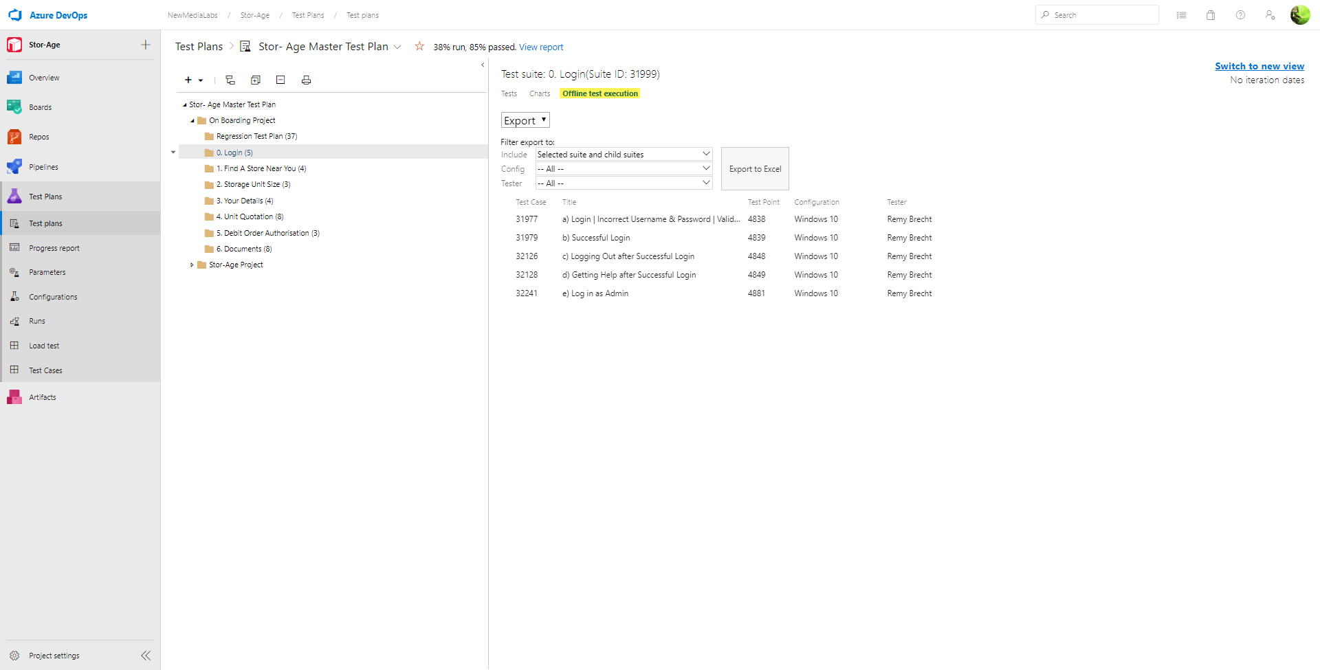This screenshot has height=670, width=1320.
Task: Select 5. Debit Order Authorisation suite
Action: (268, 233)
